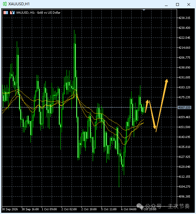Click the 4198.890 price scale label
The image size is (196, 214).
coord(184,67)
